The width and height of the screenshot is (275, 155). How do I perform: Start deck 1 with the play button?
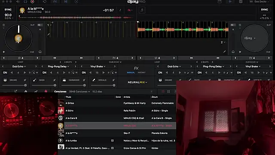point(4,52)
